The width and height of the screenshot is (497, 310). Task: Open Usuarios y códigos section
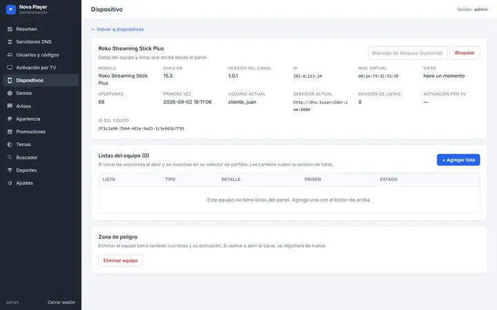click(x=41, y=54)
